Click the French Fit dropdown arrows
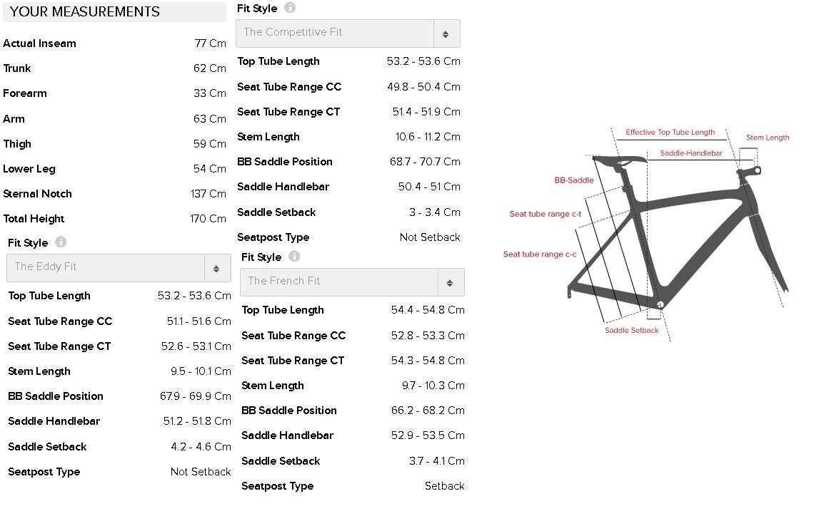Screen dimensions: 814x526 click(x=450, y=282)
